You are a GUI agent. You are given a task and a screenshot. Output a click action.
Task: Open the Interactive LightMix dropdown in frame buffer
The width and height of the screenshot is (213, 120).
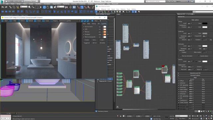point(70,21)
